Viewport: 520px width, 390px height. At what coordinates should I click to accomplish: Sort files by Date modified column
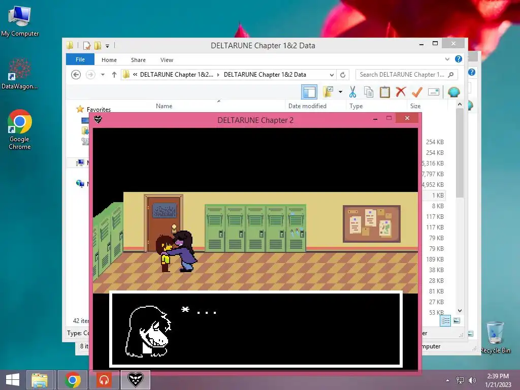[x=307, y=106]
